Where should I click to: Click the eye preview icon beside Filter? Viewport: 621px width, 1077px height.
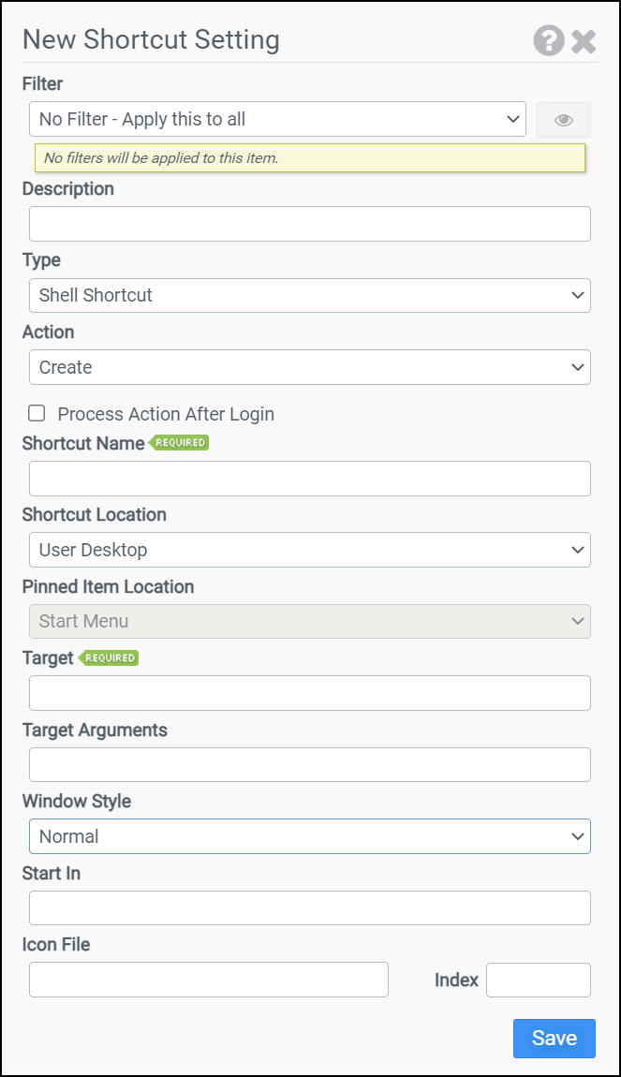(x=563, y=120)
